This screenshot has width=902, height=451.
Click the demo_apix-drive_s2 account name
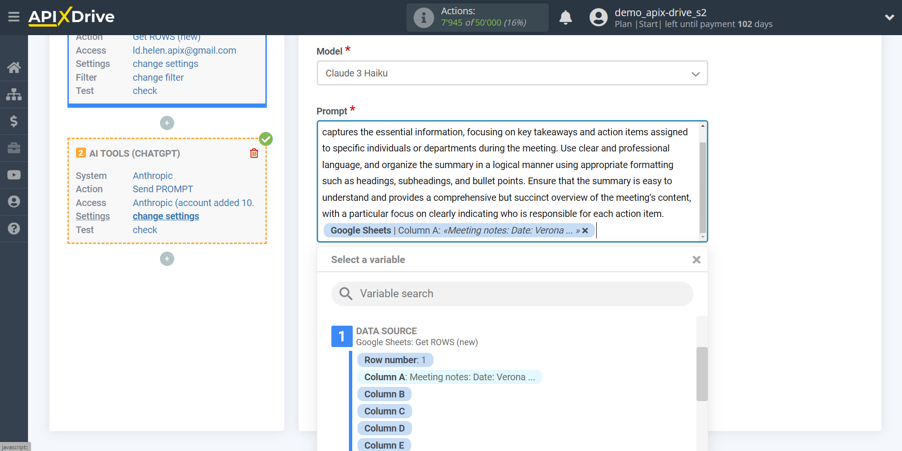tap(660, 12)
